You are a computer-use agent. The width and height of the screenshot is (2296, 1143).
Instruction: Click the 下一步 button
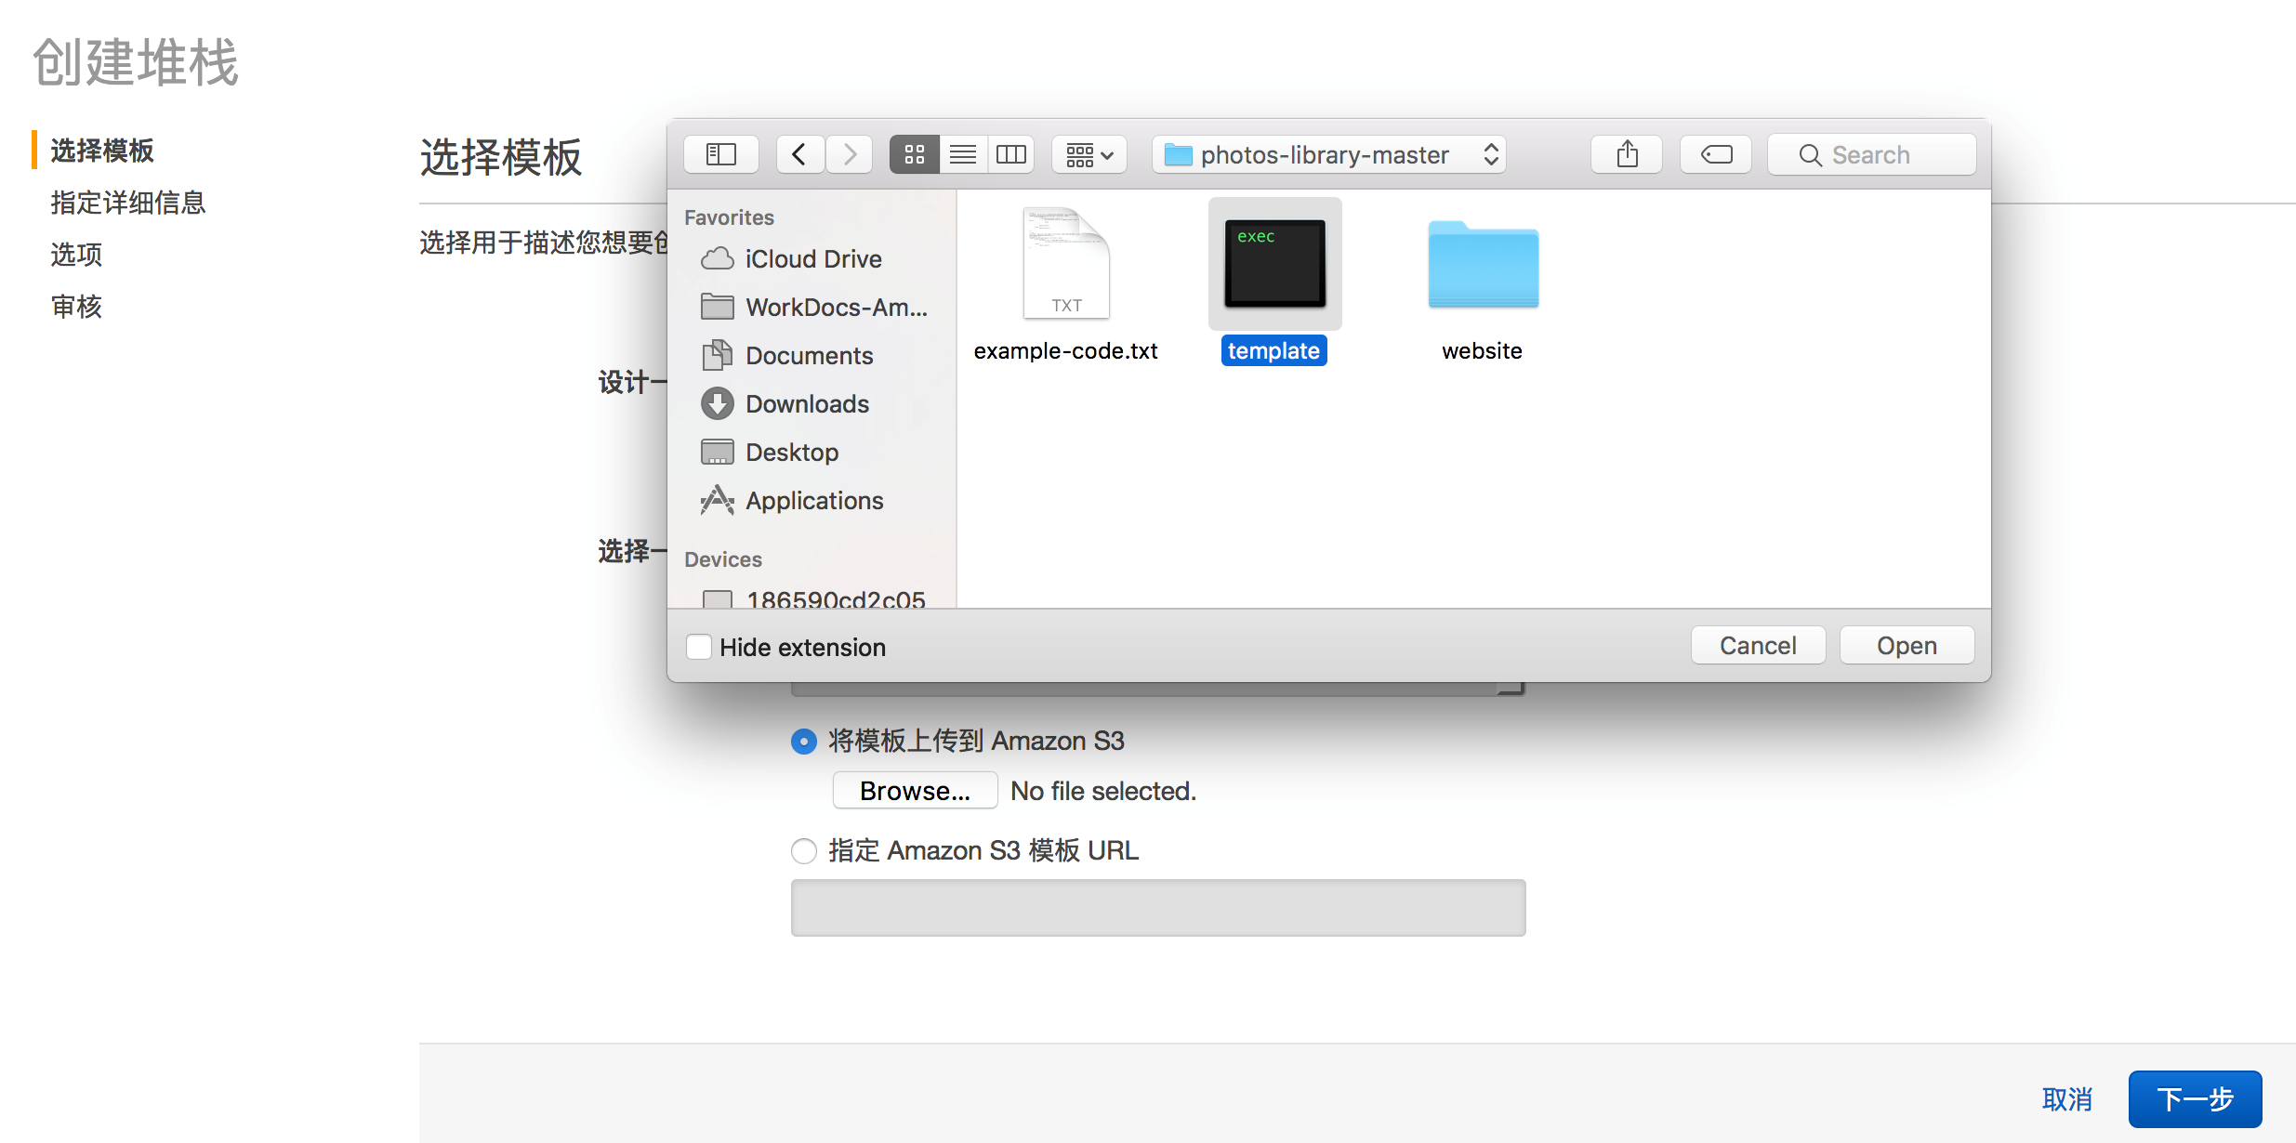click(2195, 1099)
